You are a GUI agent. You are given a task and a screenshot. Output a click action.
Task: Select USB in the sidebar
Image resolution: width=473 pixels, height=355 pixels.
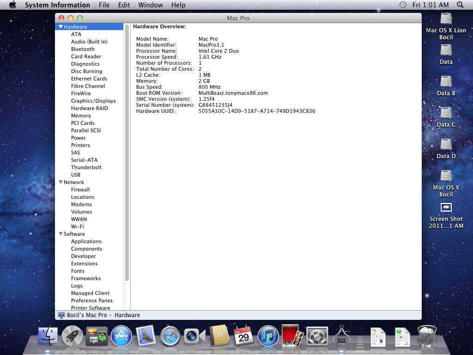point(75,174)
